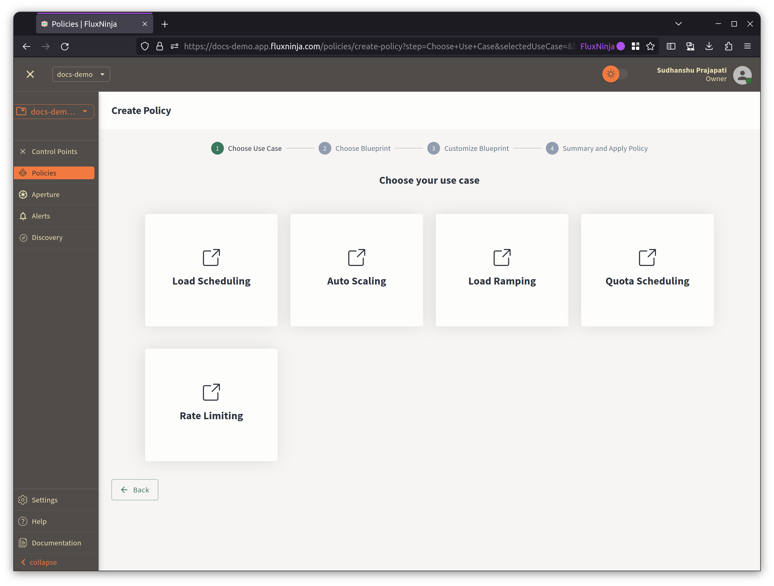Click the Auto Scaling use case icon
The image size is (774, 586).
pyautogui.click(x=357, y=256)
